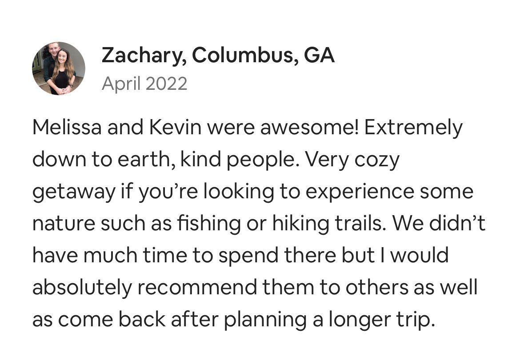The height and width of the screenshot is (361, 520).
Task: Click Zachary's round profile photo
Action: tap(59, 68)
